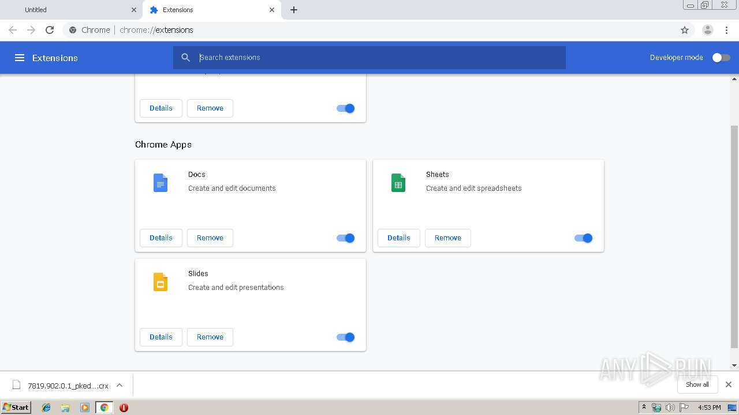Remove the Slides app
739x415 pixels.
point(210,337)
